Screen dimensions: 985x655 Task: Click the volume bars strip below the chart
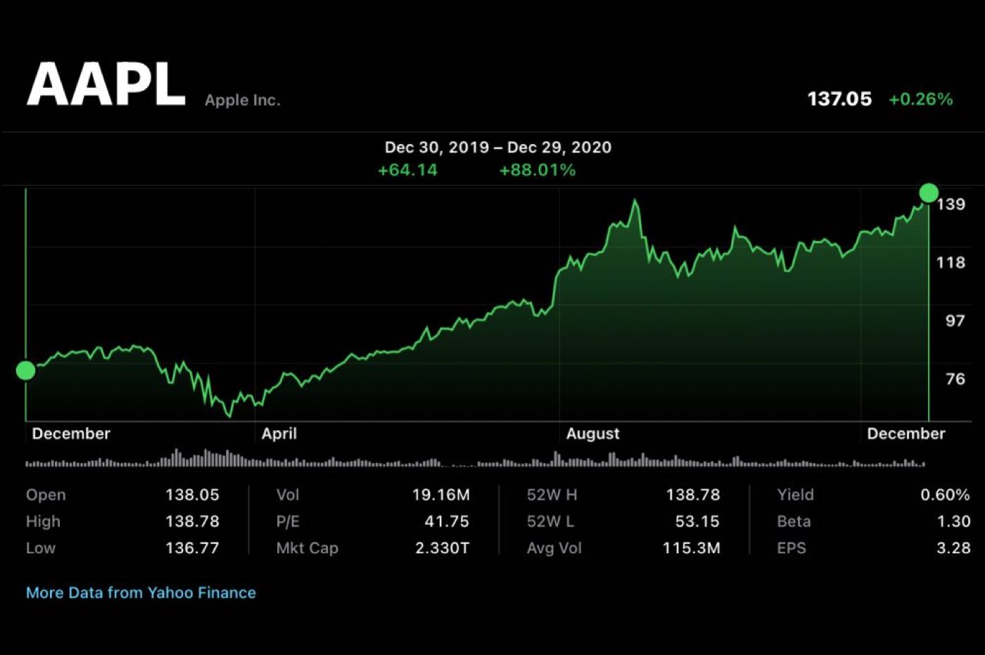(x=476, y=459)
